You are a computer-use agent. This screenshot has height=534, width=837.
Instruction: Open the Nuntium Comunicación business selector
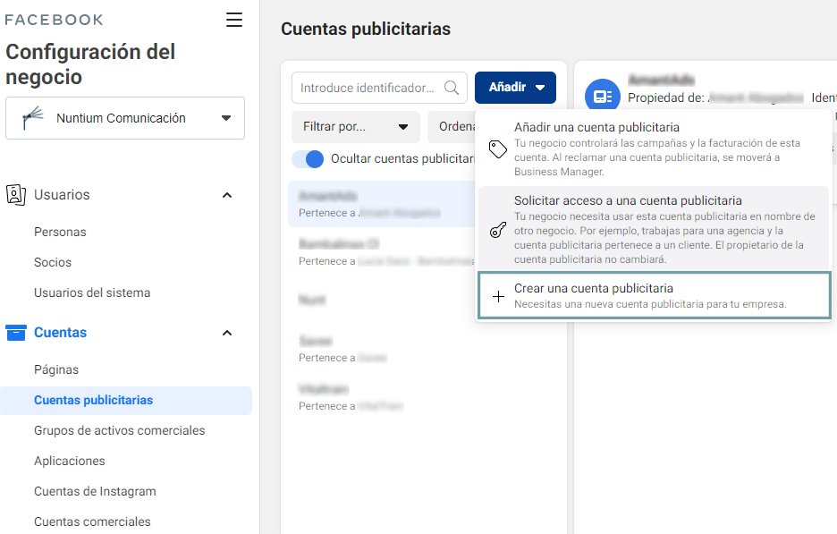tap(125, 118)
